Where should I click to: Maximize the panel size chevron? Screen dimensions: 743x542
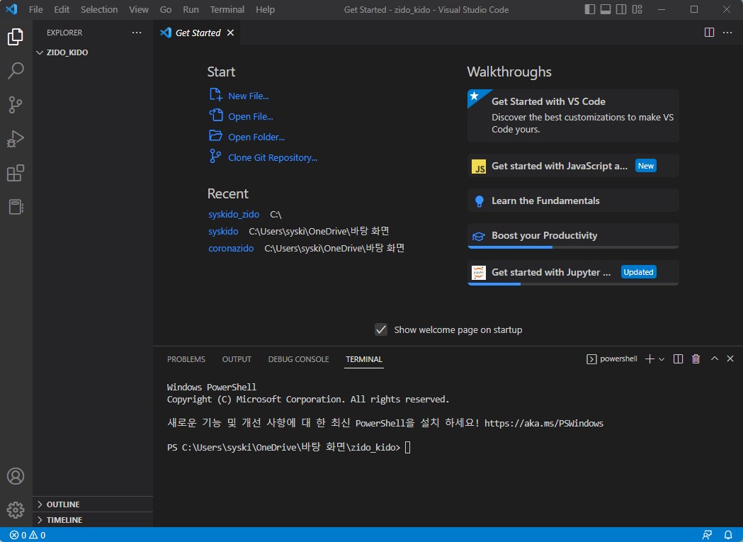pos(715,358)
